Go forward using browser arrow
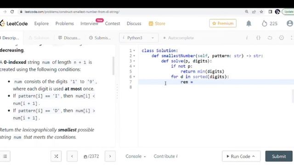This screenshot has height=165, width=294. click(5, 11)
